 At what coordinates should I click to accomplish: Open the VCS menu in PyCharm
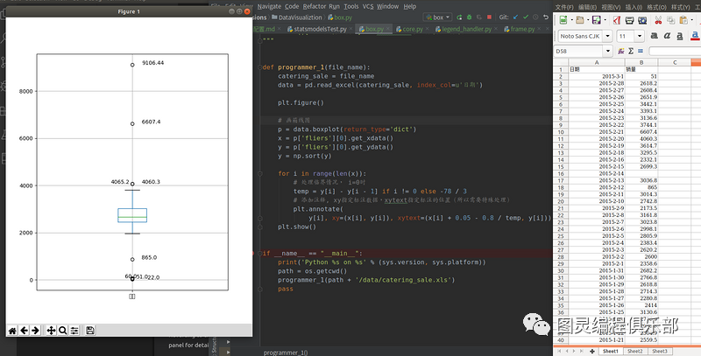pos(368,6)
